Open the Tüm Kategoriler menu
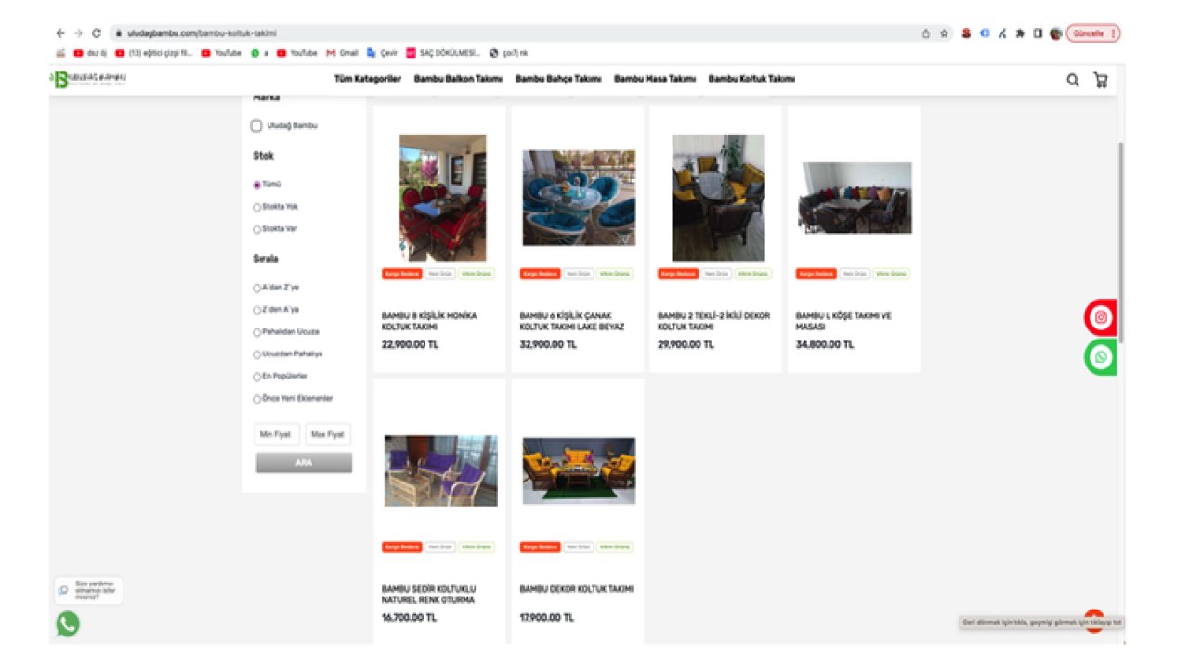The image size is (1189, 668). pyautogui.click(x=366, y=79)
